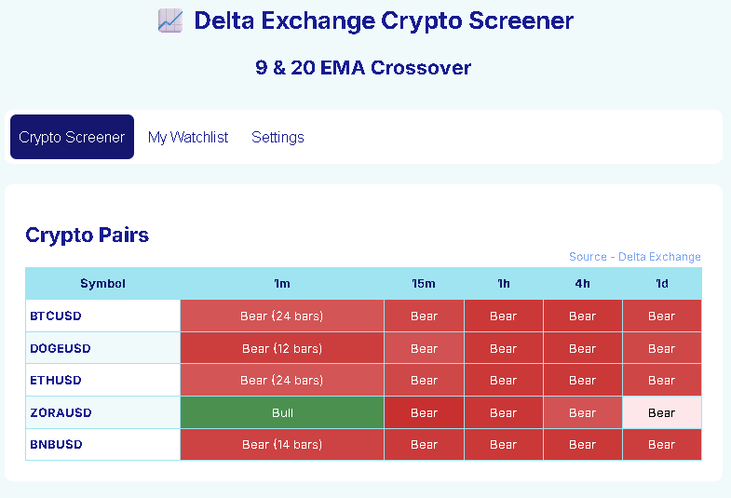The width and height of the screenshot is (731, 498).
Task: Click ZORAUSD light pink 1d Bear cell
Action: coord(661,412)
